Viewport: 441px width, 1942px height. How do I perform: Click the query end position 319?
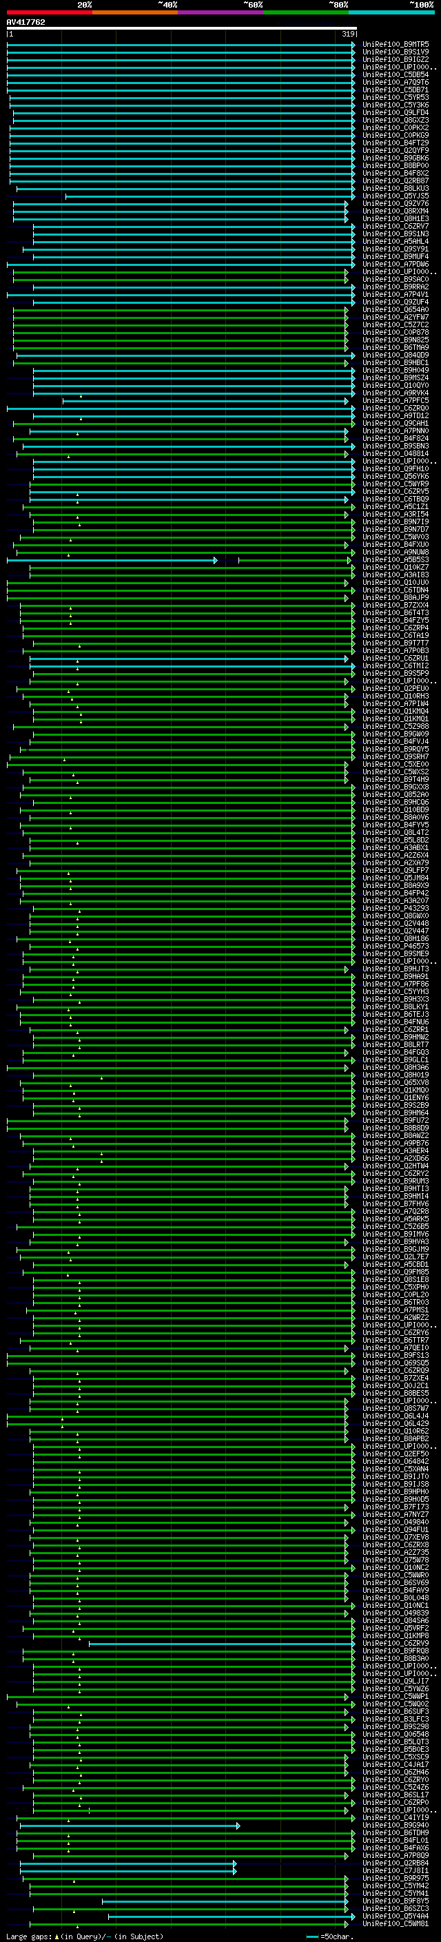point(348,34)
